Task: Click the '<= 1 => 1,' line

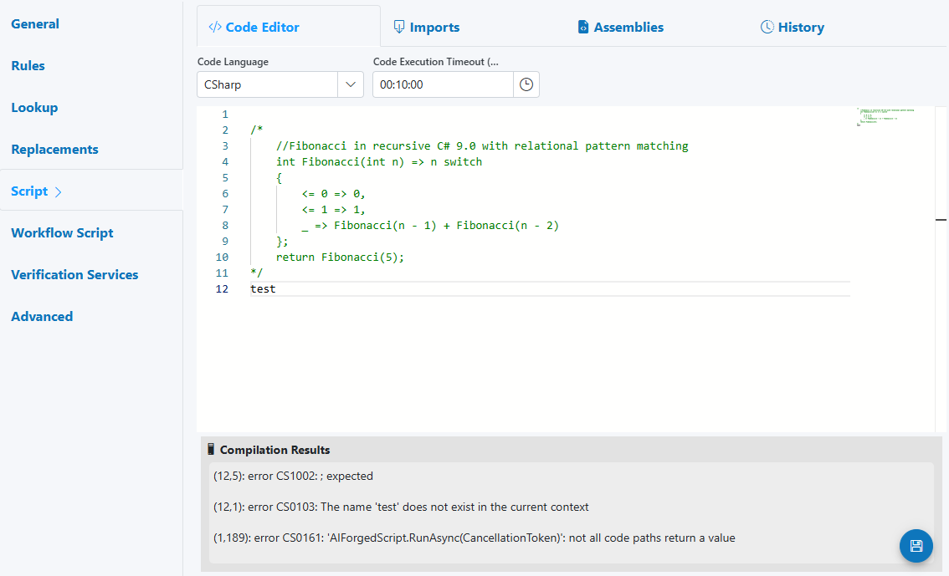Action: point(333,209)
